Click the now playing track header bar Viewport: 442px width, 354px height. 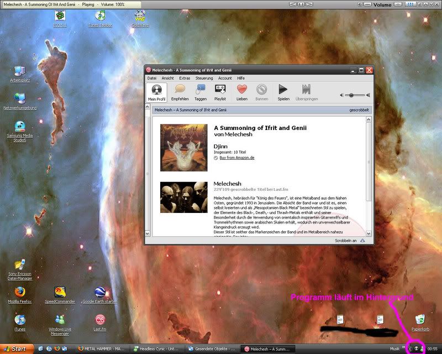pyautogui.click(x=261, y=110)
